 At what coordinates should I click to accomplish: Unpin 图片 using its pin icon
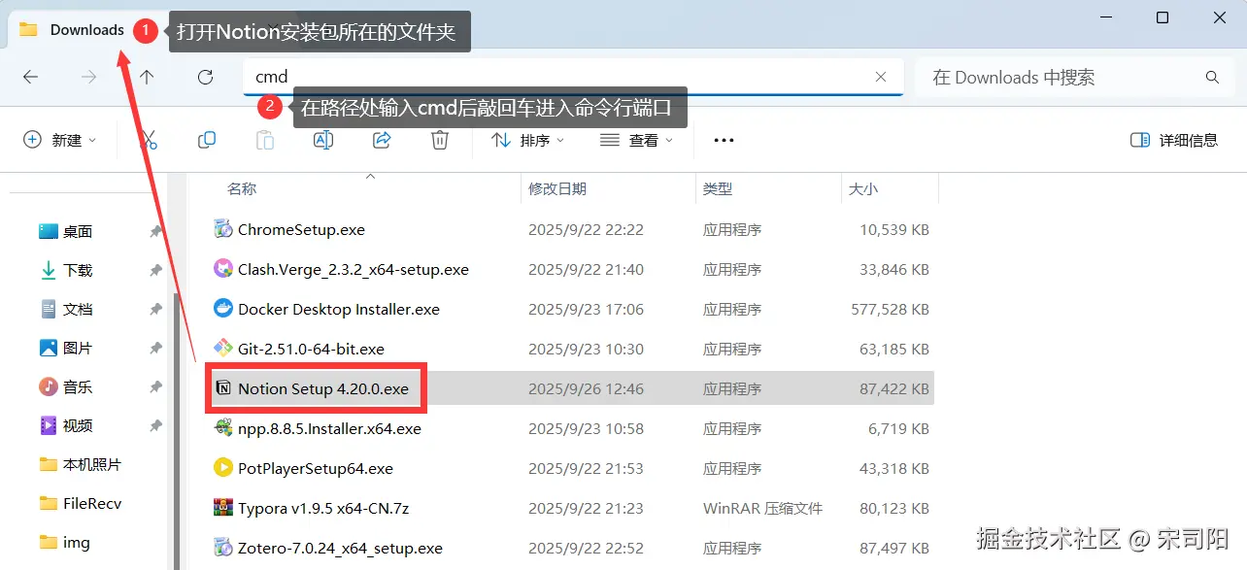(155, 348)
